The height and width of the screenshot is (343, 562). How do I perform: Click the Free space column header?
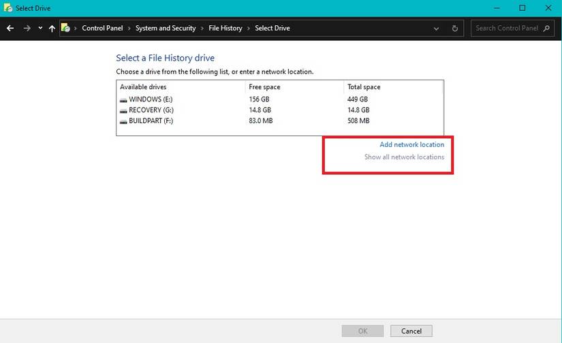(x=264, y=86)
